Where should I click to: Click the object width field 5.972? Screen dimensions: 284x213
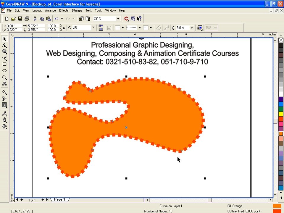36,26
